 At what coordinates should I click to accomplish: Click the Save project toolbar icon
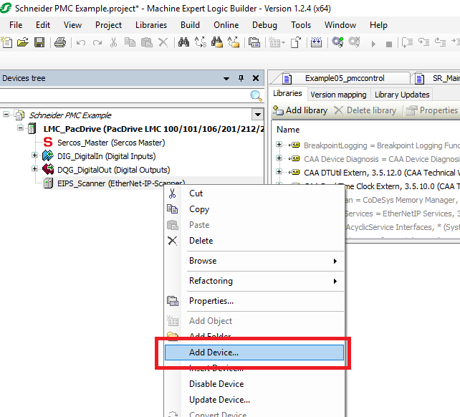click(39, 42)
